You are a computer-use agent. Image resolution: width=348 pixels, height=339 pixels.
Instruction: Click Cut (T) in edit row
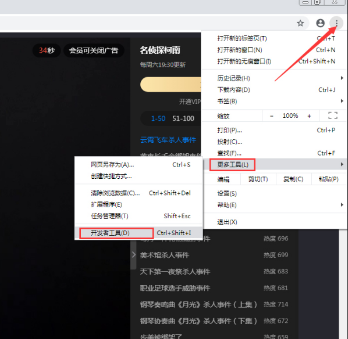click(x=258, y=179)
